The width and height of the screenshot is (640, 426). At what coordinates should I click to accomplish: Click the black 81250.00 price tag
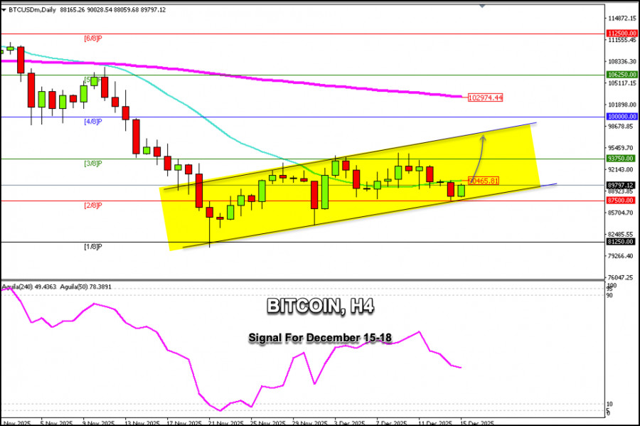click(620, 242)
